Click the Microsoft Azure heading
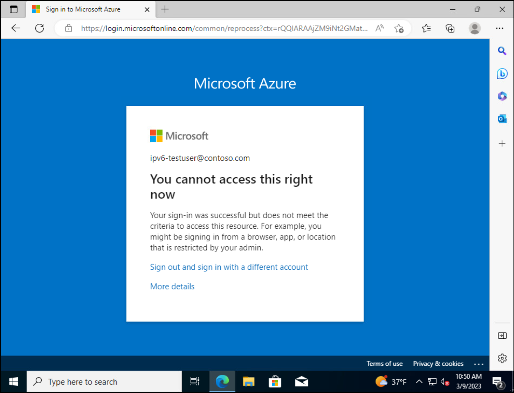 [x=245, y=83]
